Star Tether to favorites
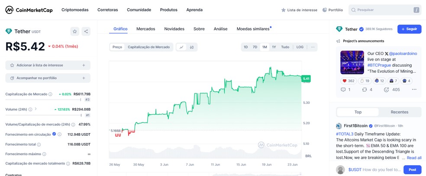The height and width of the screenshot is (176, 426). click(75, 32)
